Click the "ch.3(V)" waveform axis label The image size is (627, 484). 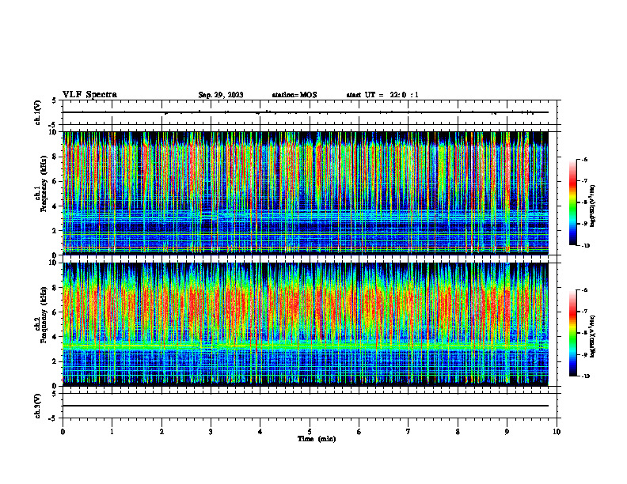tap(38, 406)
